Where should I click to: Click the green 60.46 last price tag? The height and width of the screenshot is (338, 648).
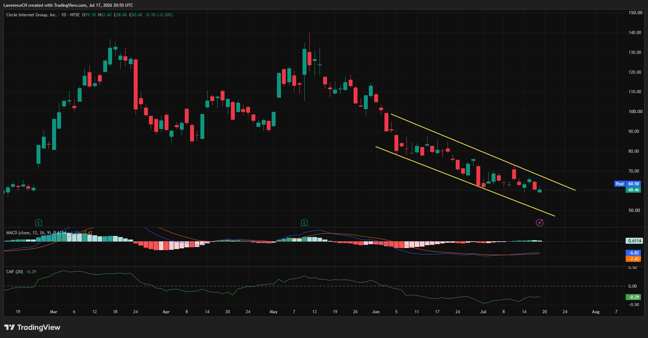click(x=633, y=190)
